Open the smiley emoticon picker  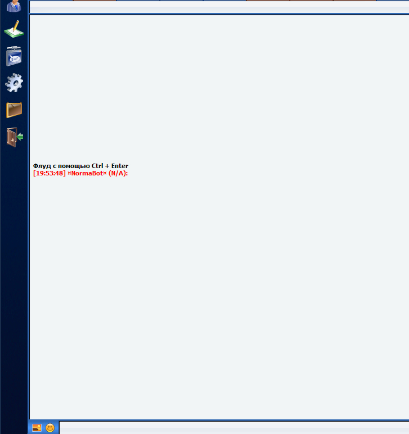point(50,428)
